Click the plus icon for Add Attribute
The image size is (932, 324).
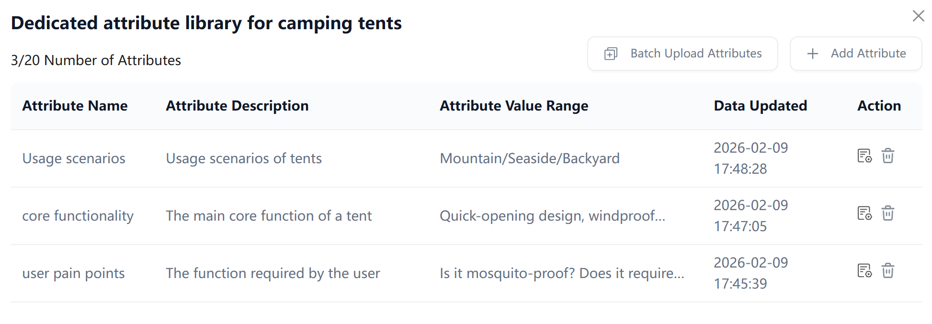[x=812, y=54]
